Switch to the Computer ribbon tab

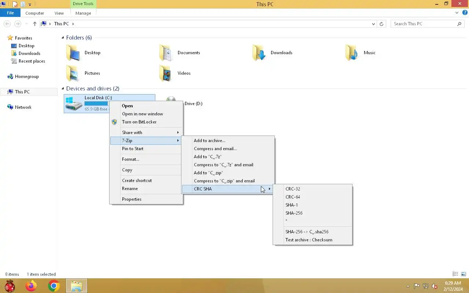35,13
